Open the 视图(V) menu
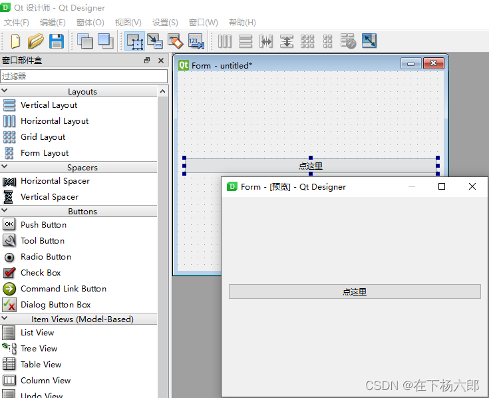 point(128,23)
